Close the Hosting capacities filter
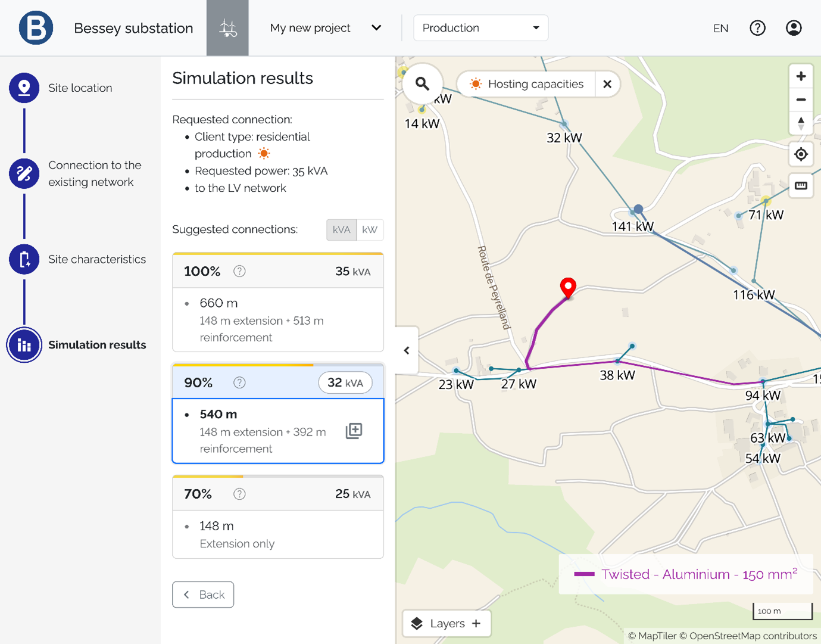This screenshot has width=821, height=644. click(607, 84)
